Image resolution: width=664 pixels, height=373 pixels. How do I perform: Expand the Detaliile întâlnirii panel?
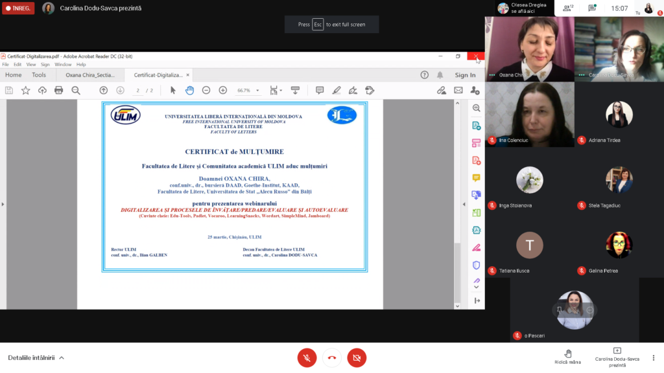pyautogui.click(x=36, y=357)
